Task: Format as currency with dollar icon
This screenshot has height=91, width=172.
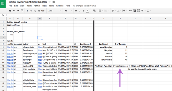Action: click(x=27, y=11)
